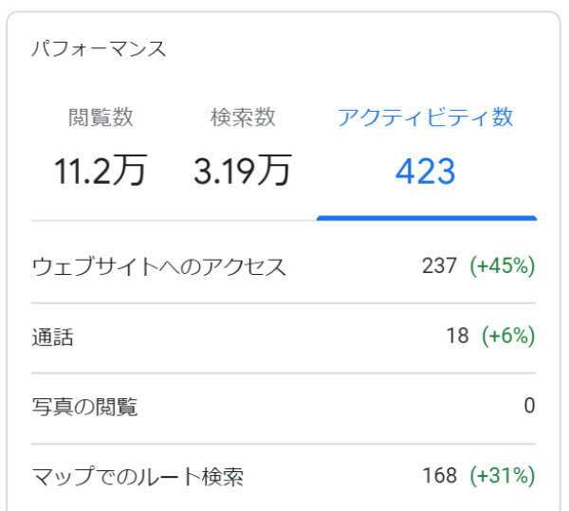569x511 pixels.
Task: Click the 237 website visits value
Action: (x=440, y=266)
